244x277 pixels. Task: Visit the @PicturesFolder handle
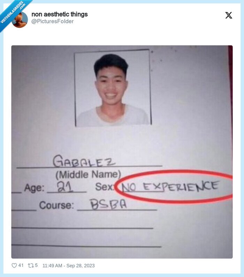[53, 21]
